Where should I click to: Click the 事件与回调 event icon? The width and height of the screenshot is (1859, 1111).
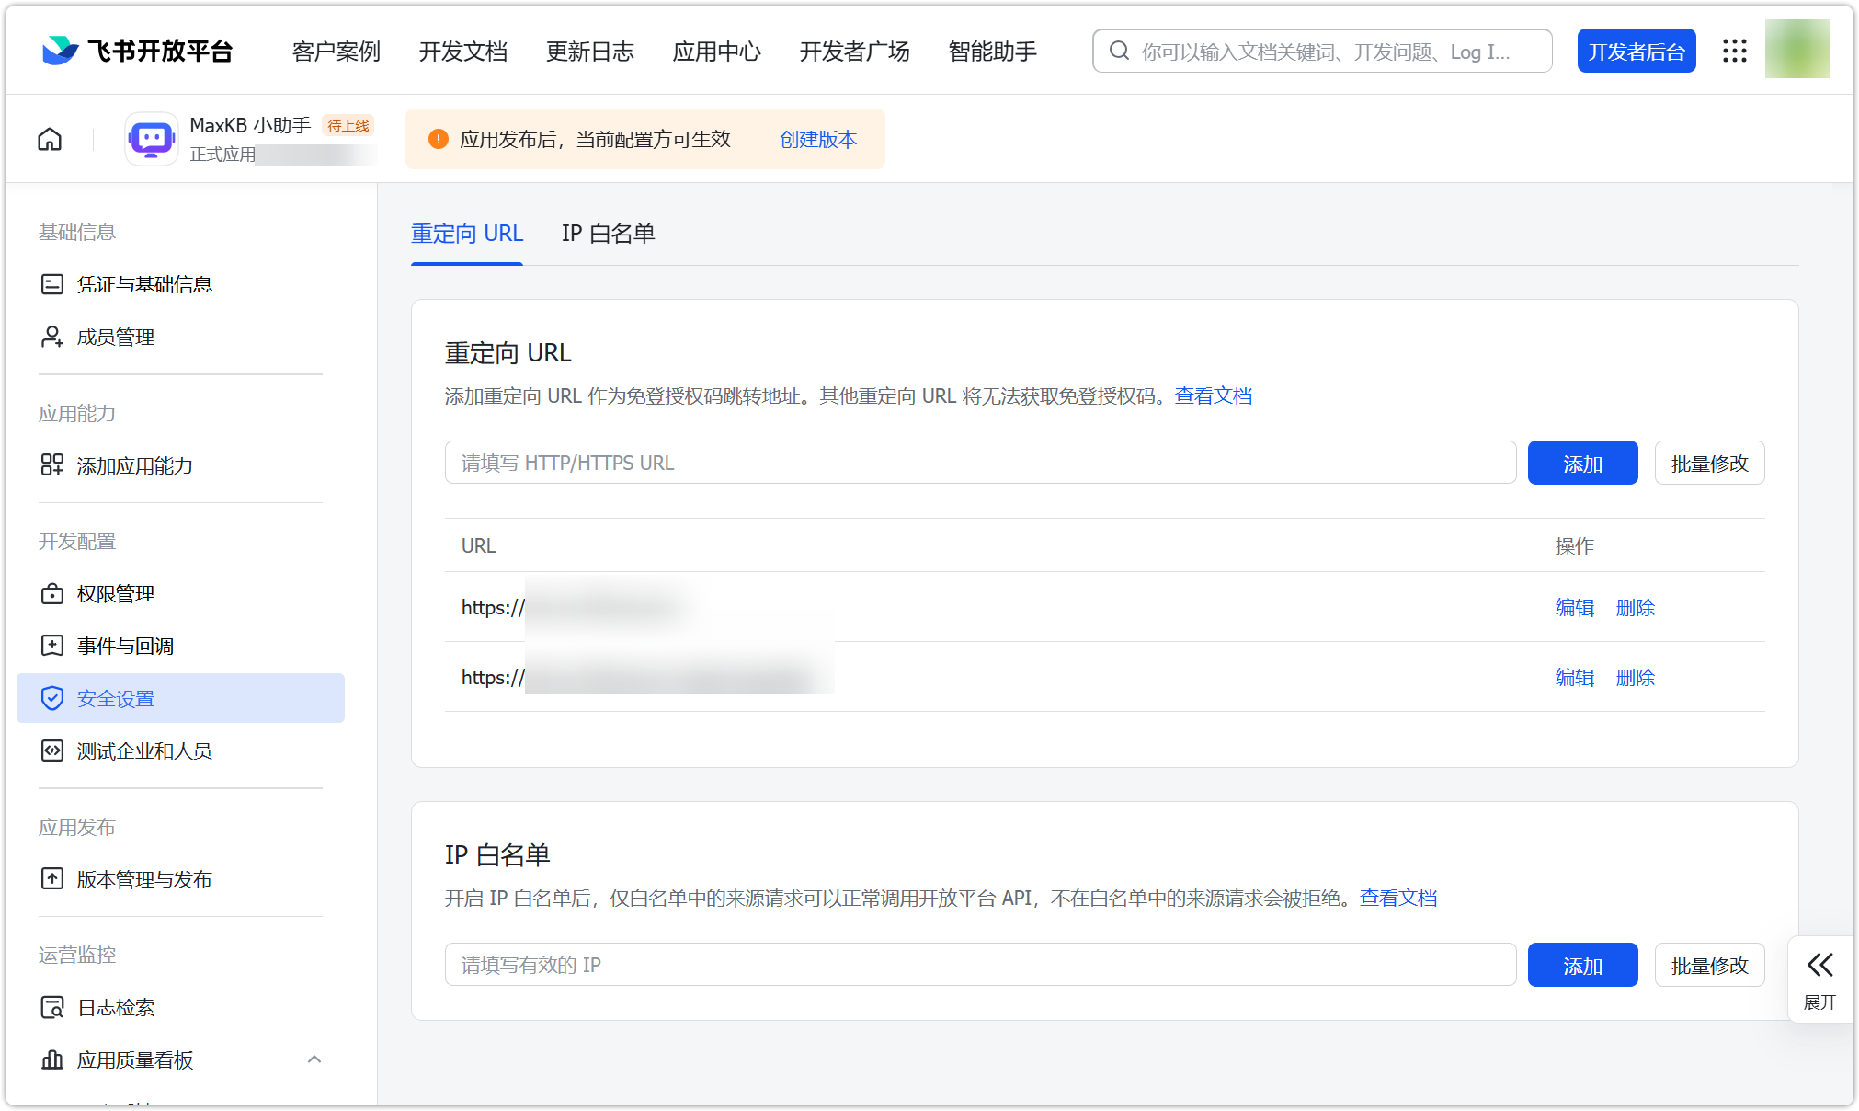(51, 646)
